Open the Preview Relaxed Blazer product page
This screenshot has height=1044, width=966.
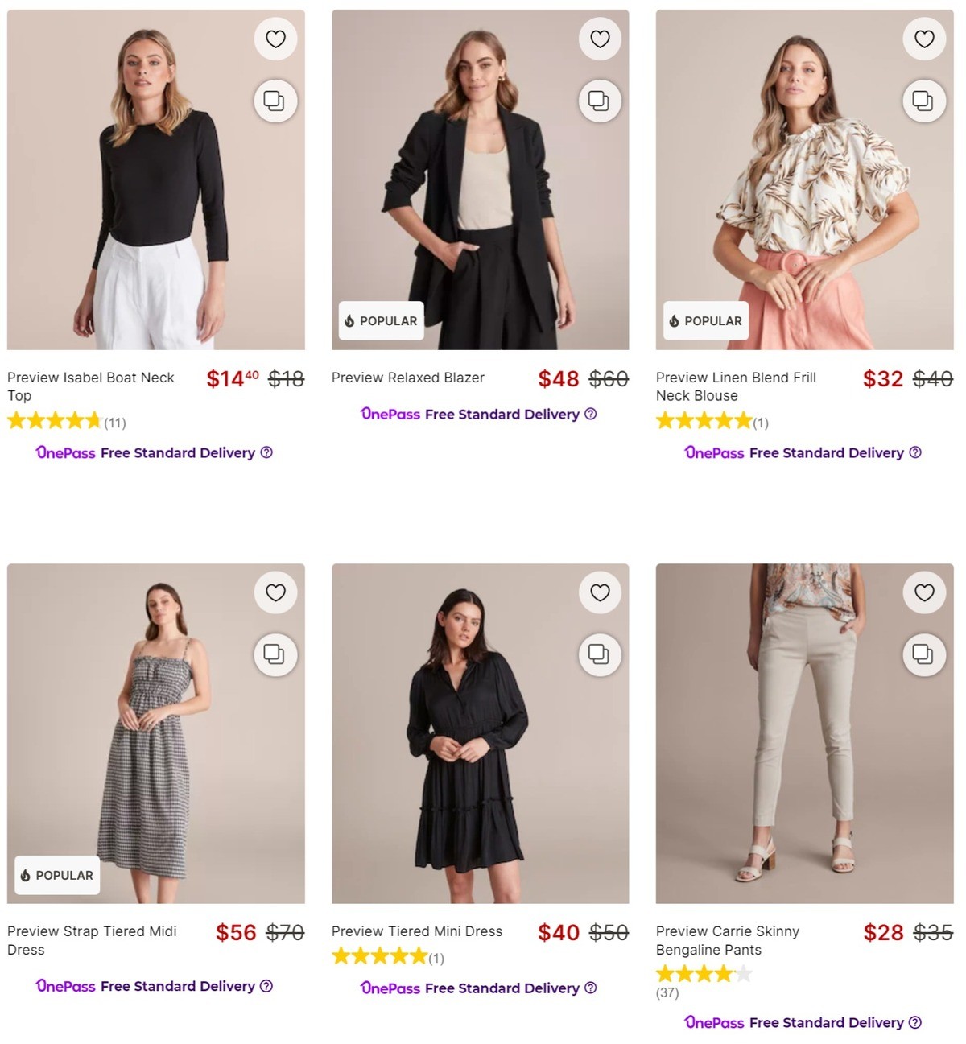click(407, 378)
